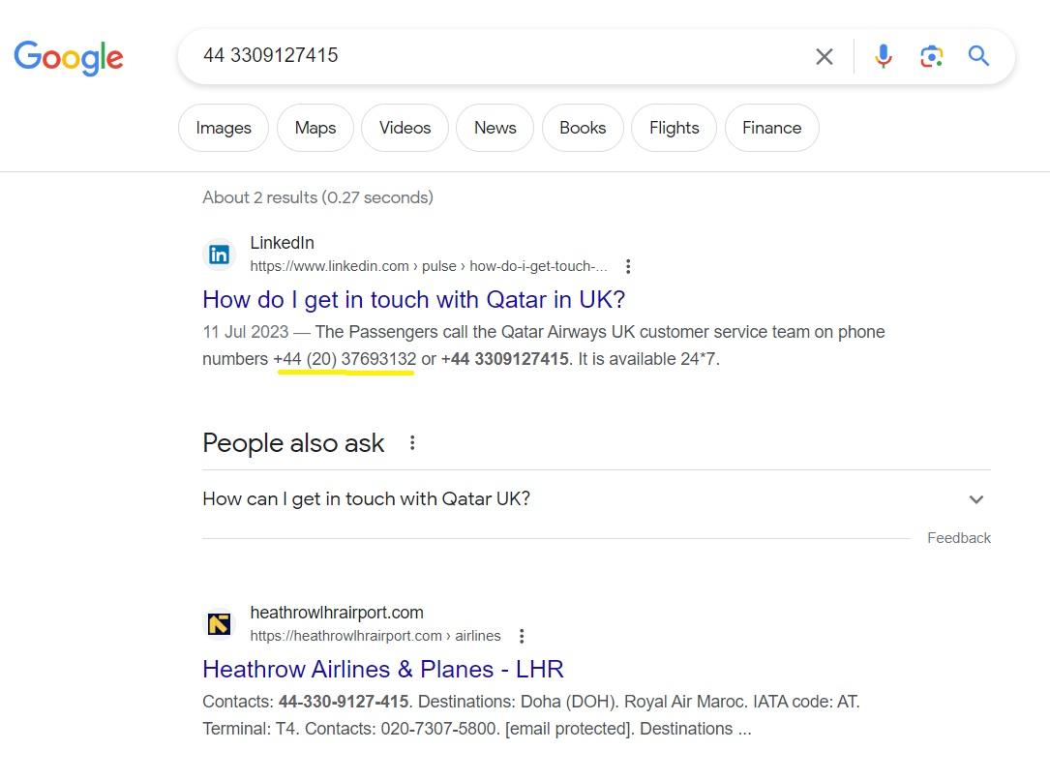Open "How do I get in touch with Qatar in UK?"

tap(414, 299)
